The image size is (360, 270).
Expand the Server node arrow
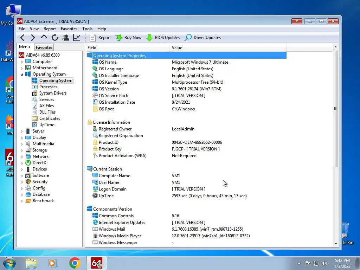coord(22,131)
